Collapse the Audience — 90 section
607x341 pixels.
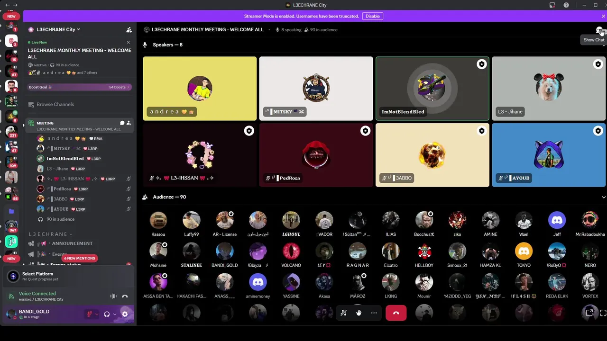[x=603, y=197]
